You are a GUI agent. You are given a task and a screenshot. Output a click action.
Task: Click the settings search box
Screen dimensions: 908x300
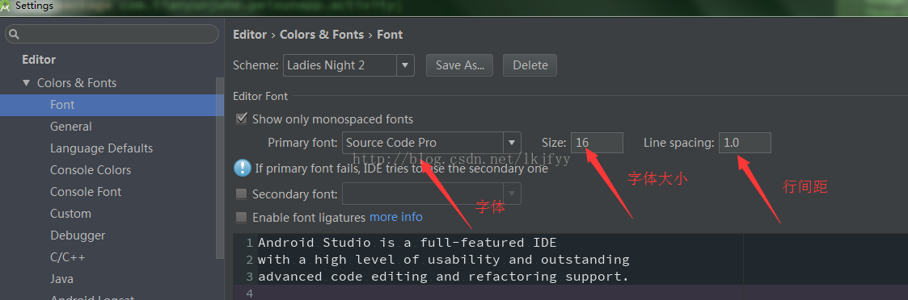[x=112, y=34]
